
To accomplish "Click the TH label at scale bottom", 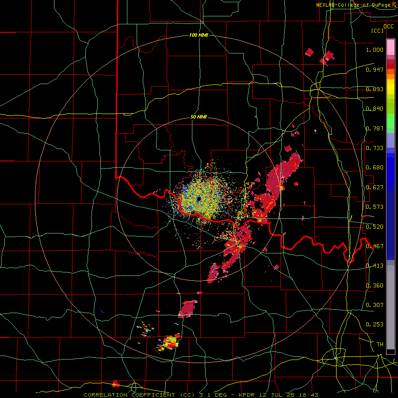I will (x=380, y=344).
